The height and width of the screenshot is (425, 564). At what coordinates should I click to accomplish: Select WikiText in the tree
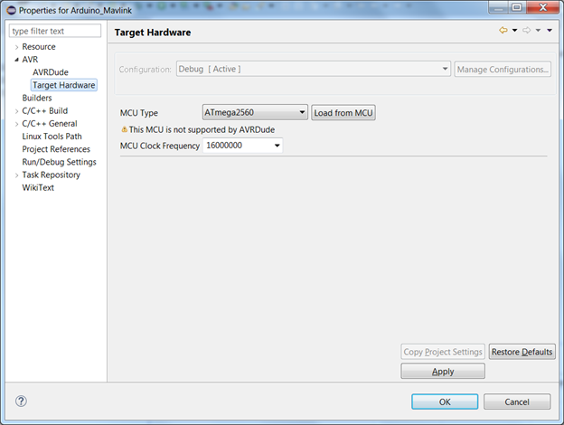tap(38, 187)
